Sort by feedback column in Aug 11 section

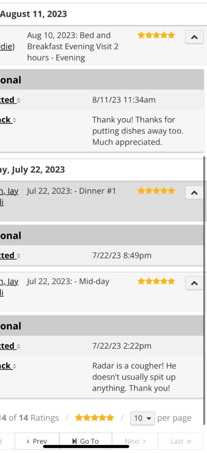point(8,120)
